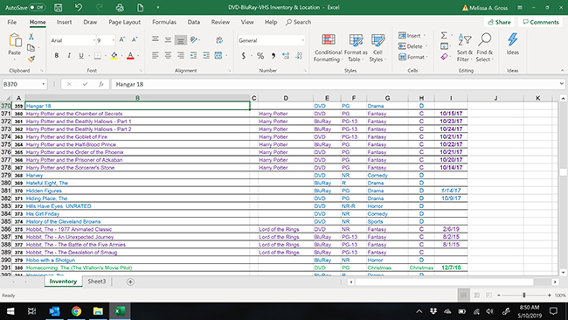Increase font size with larger A icon

[x=122, y=40]
